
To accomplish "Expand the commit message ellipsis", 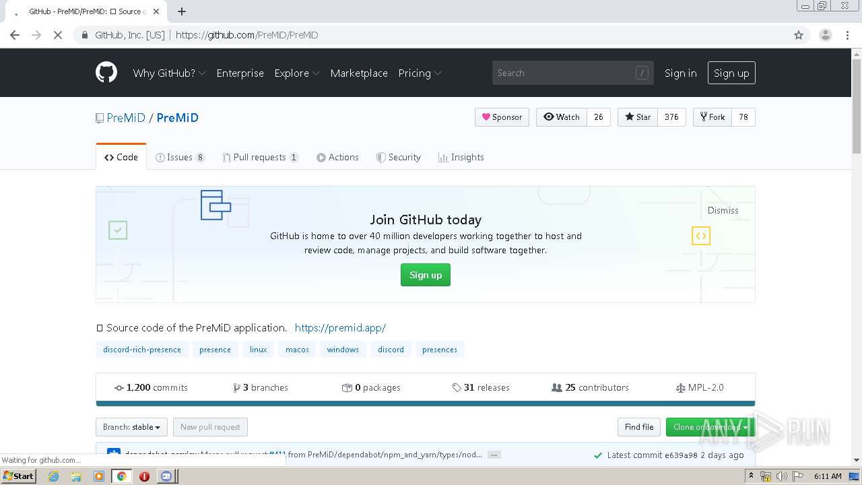I will 494,455.
